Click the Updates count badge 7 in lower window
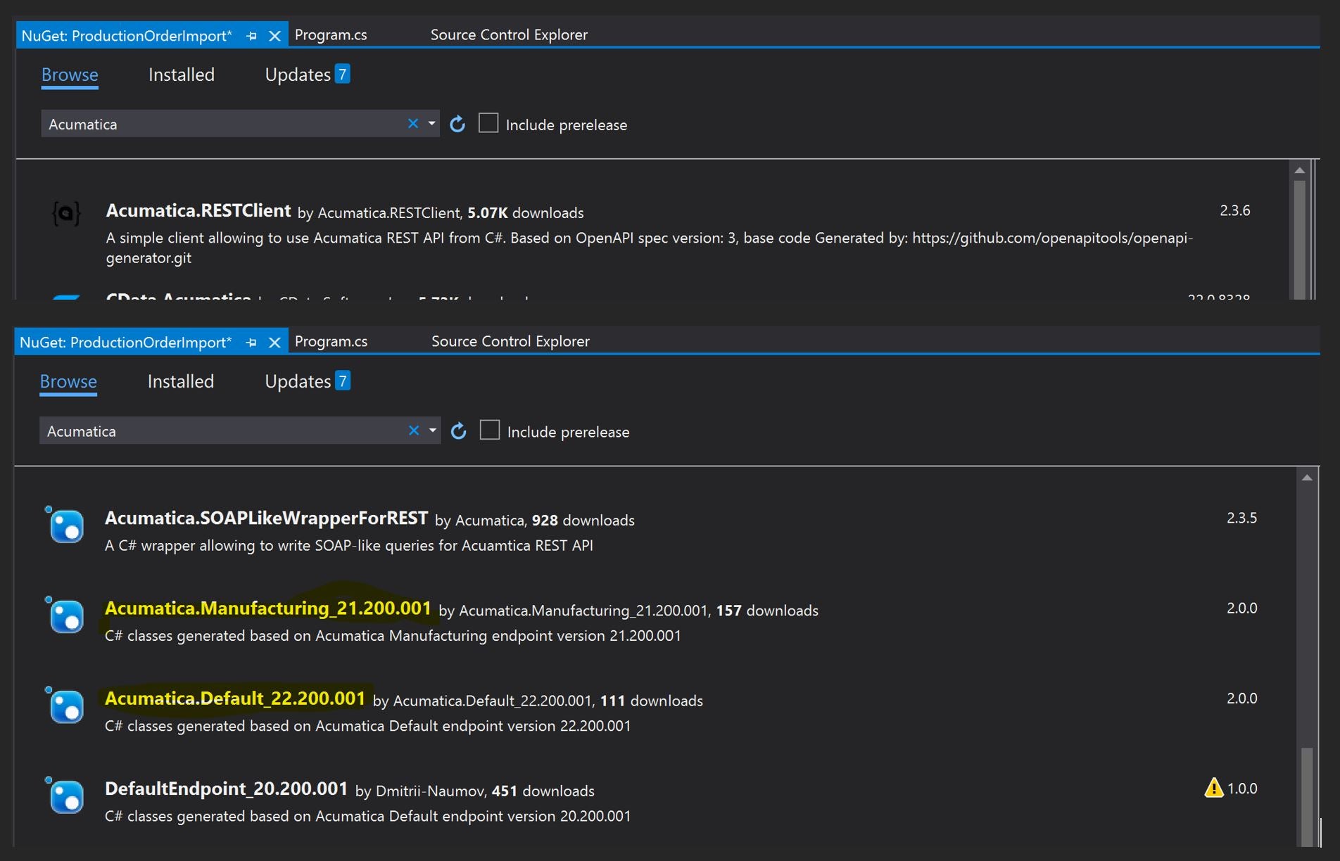Viewport: 1340px width, 861px height. (342, 381)
